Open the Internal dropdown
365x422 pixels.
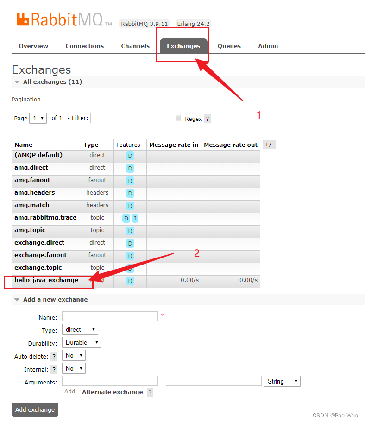click(x=74, y=368)
